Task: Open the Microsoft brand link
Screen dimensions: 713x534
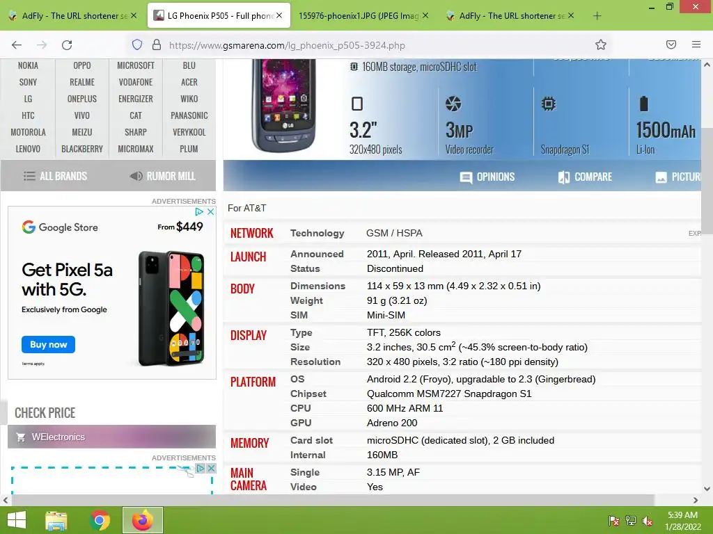Action: [136, 65]
